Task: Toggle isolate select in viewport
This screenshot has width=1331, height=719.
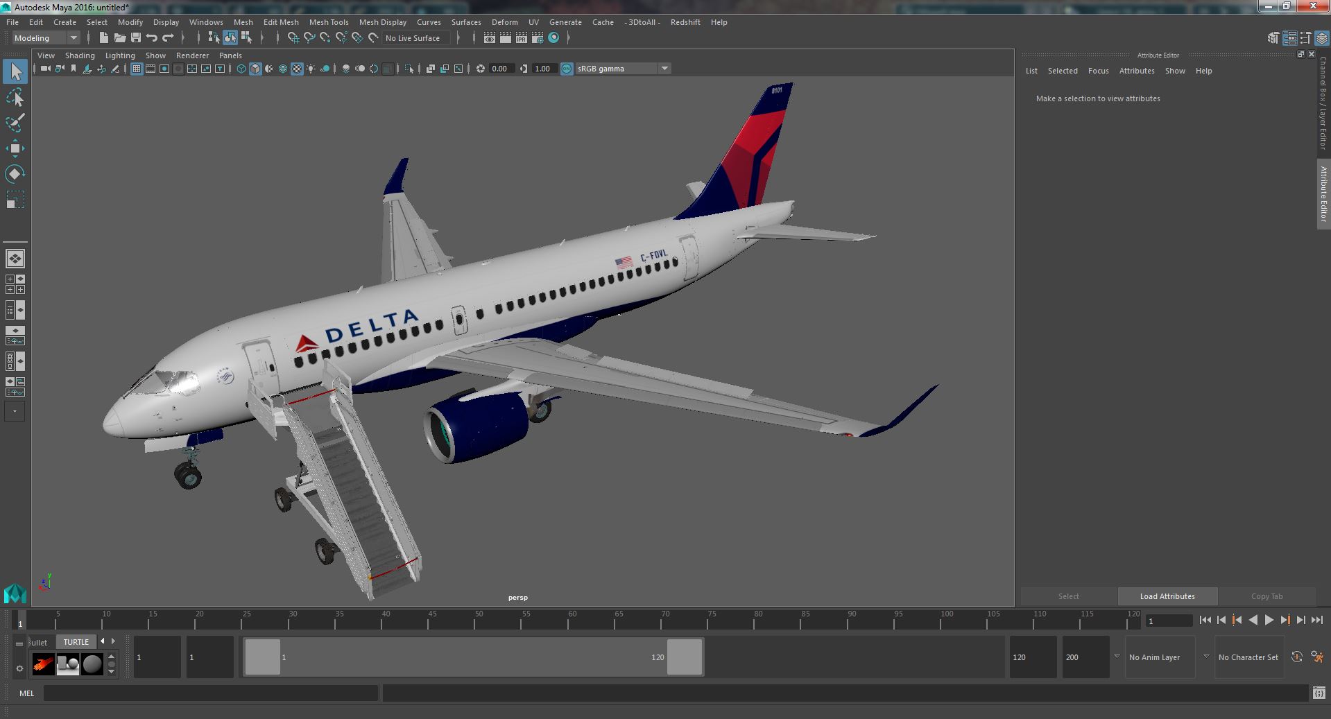Action: (409, 69)
